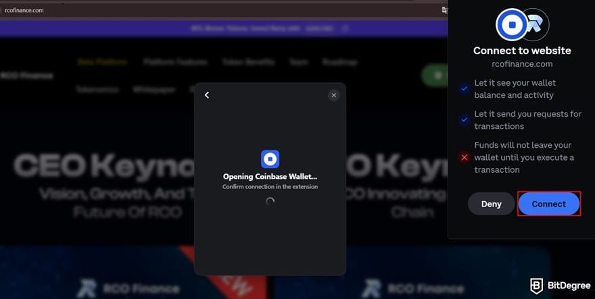The image size is (595, 299).
Task: Go back using the modal's left arrow
Action: pyautogui.click(x=207, y=95)
